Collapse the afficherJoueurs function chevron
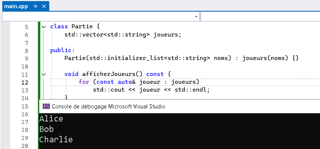320x149 pixels. (x=43, y=74)
